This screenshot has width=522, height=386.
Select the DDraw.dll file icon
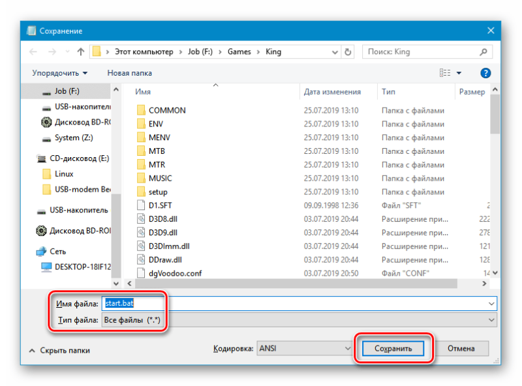coord(141,260)
